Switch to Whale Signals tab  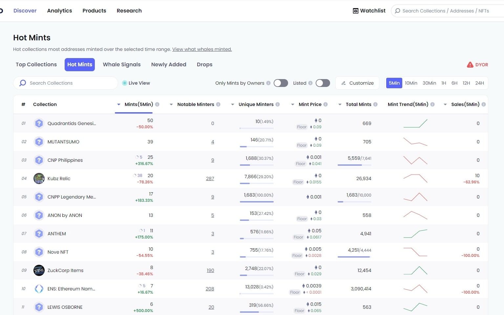point(122,65)
